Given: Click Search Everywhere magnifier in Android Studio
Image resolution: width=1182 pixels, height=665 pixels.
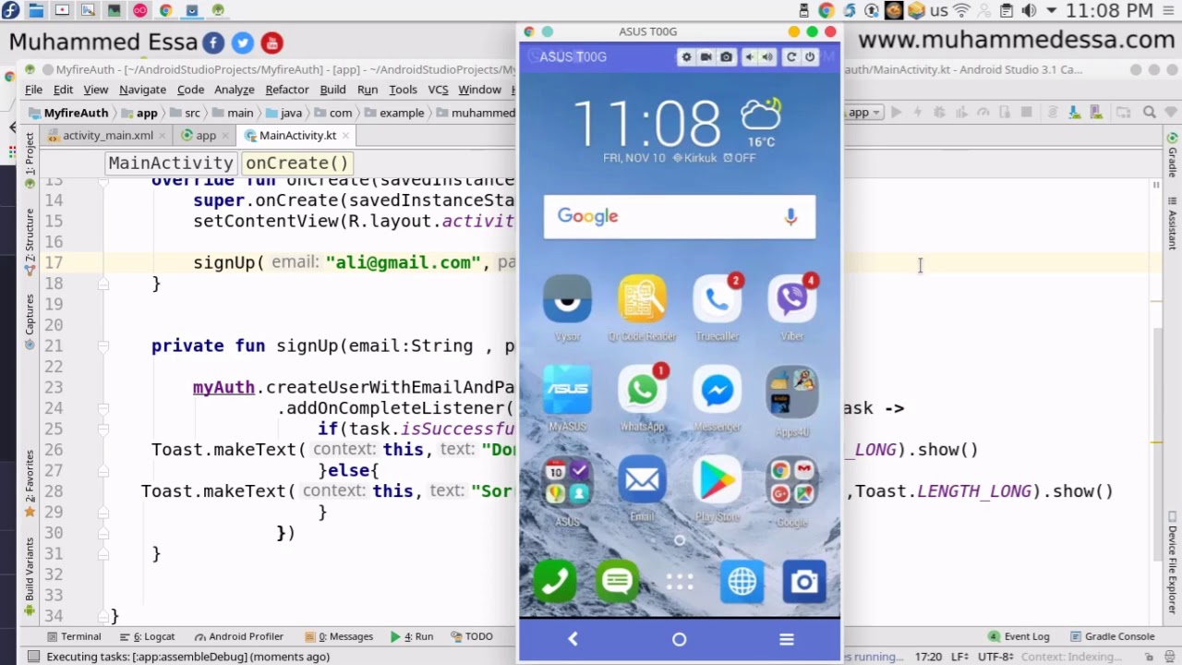Looking at the screenshot, I should click(x=1150, y=113).
